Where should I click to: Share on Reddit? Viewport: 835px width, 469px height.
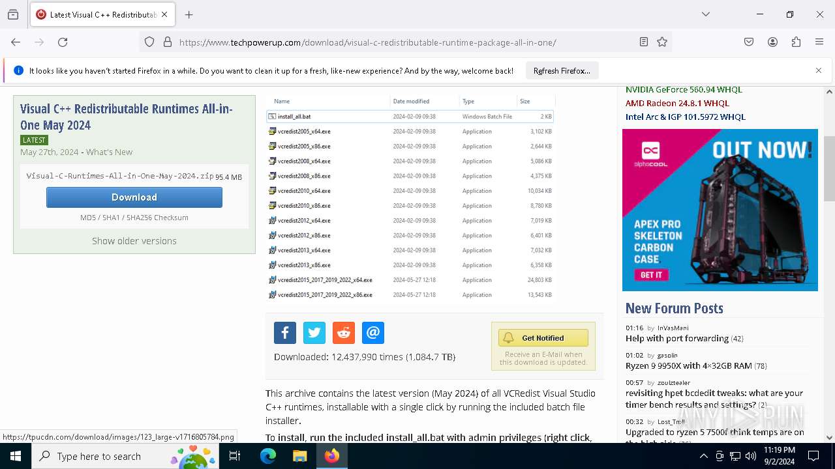point(344,333)
